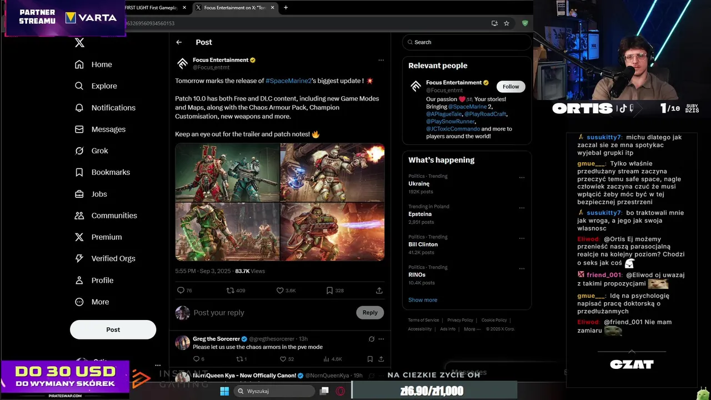
Task: Click Grok icon on Greg's reply
Action: tap(372, 339)
